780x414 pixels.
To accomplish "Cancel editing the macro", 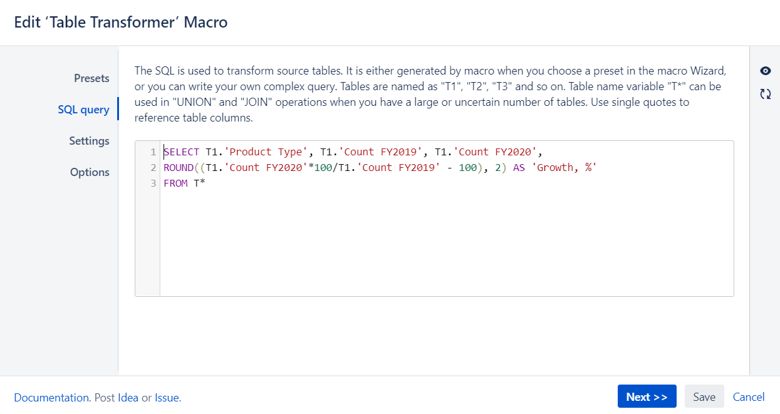I will (749, 396).
